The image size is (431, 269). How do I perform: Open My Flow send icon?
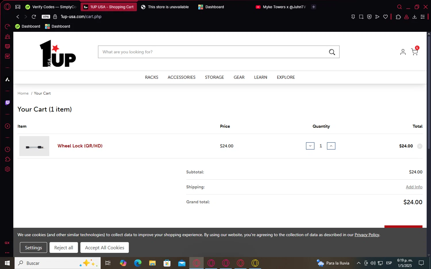coord(377,17)
